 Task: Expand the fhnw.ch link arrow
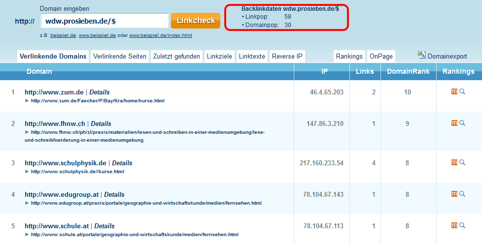coord(27,132)
